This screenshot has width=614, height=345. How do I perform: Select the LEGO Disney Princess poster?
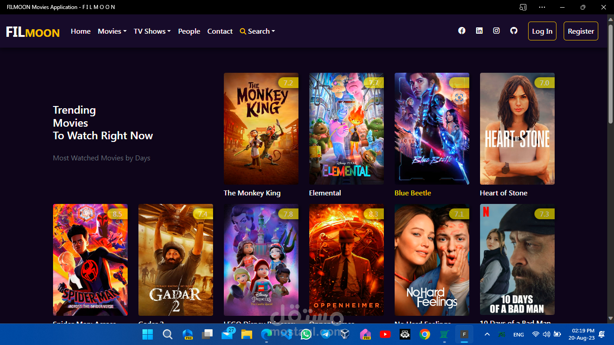[261, 260]
